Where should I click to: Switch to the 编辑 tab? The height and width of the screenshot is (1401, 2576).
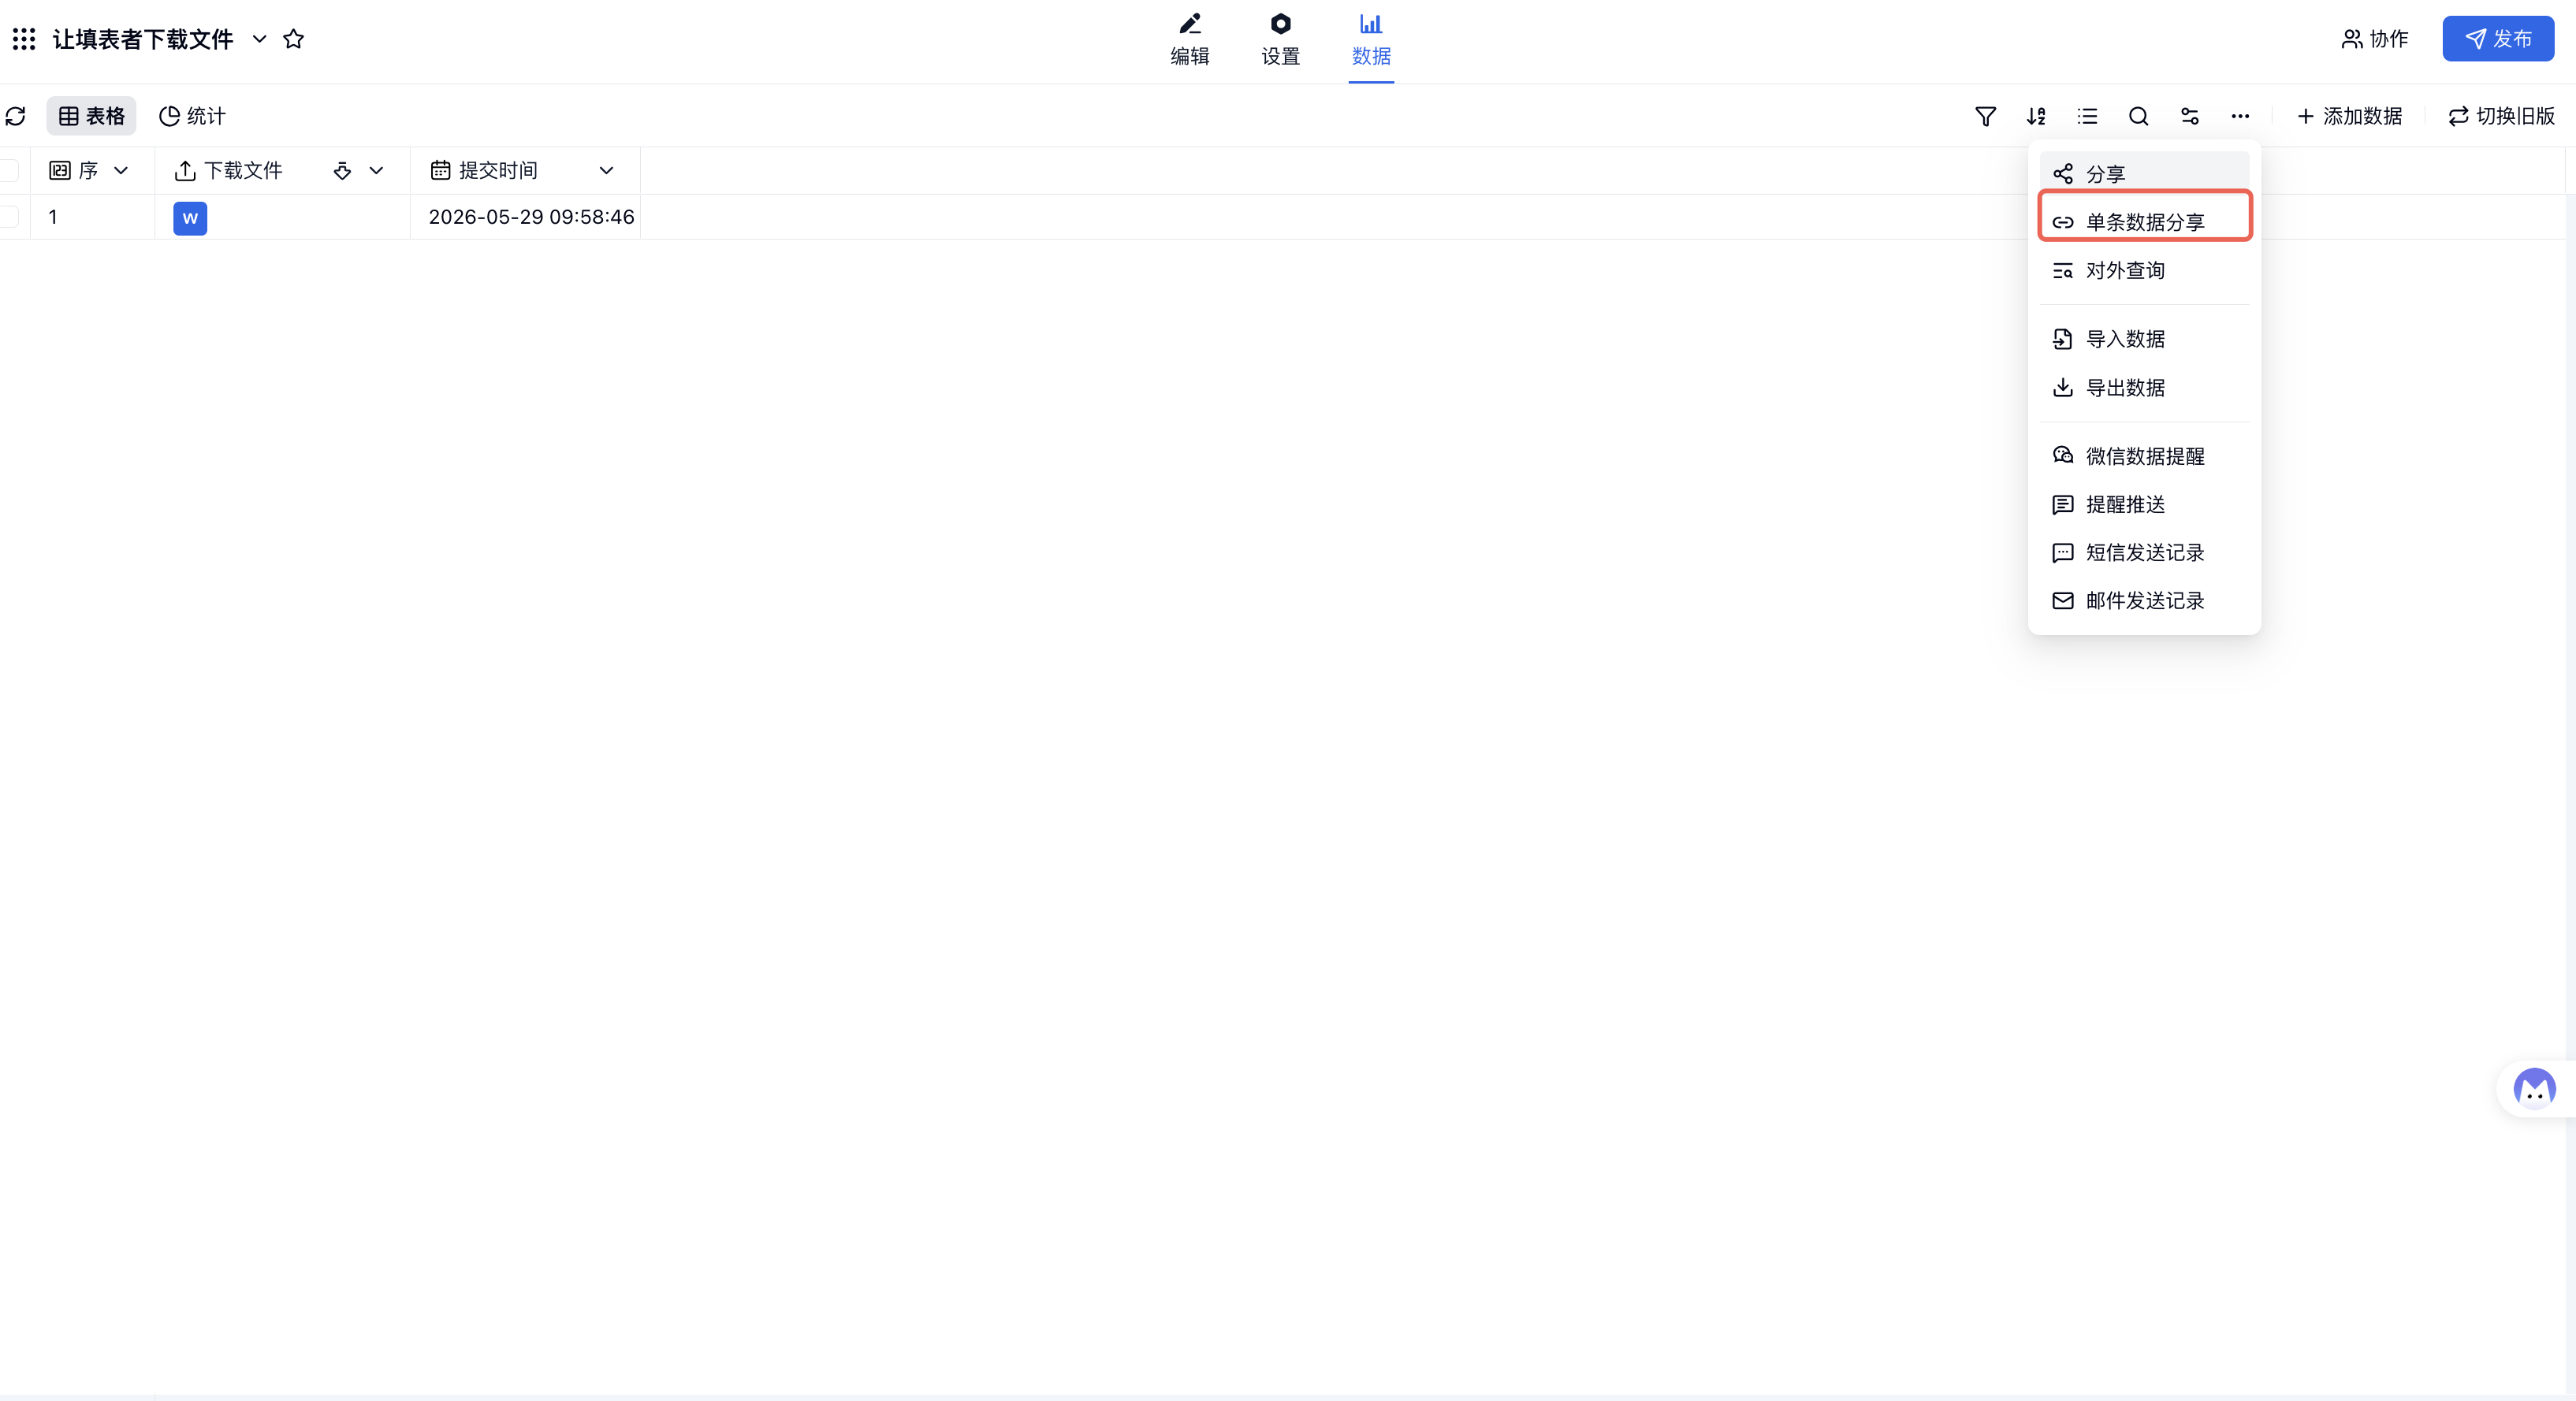tap(1190, 40)
